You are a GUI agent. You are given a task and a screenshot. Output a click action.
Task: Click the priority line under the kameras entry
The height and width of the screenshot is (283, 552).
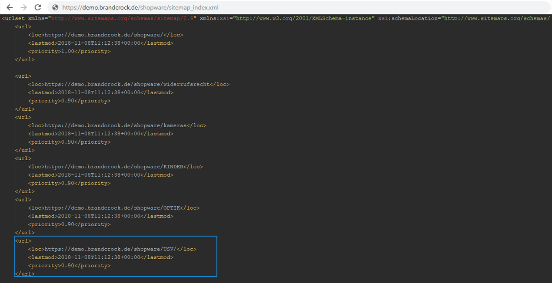(x=70, y=142)
